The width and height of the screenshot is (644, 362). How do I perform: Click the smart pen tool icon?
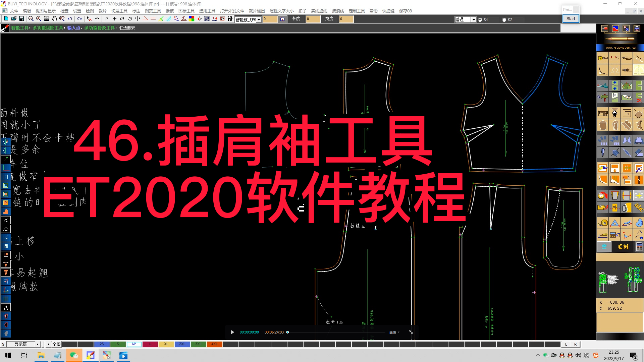5,28
